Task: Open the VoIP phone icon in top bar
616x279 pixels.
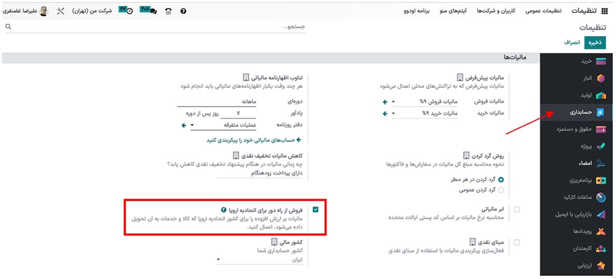Action: (168, 11)
